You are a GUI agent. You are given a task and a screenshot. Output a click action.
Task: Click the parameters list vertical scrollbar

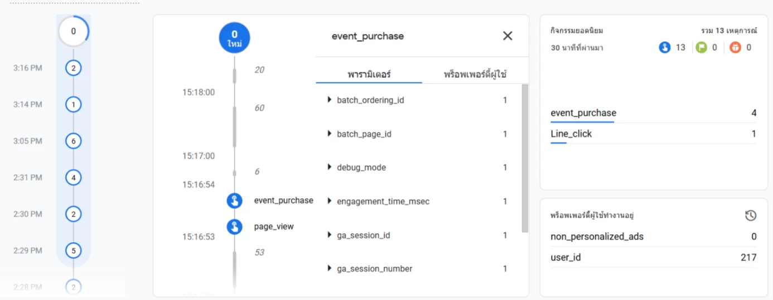[x=524, y=159]
